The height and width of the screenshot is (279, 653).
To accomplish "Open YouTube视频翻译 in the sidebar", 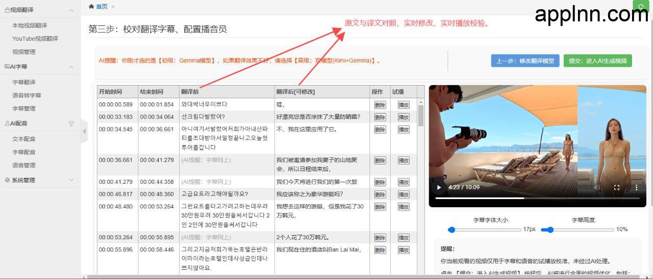I will point(35,39).
